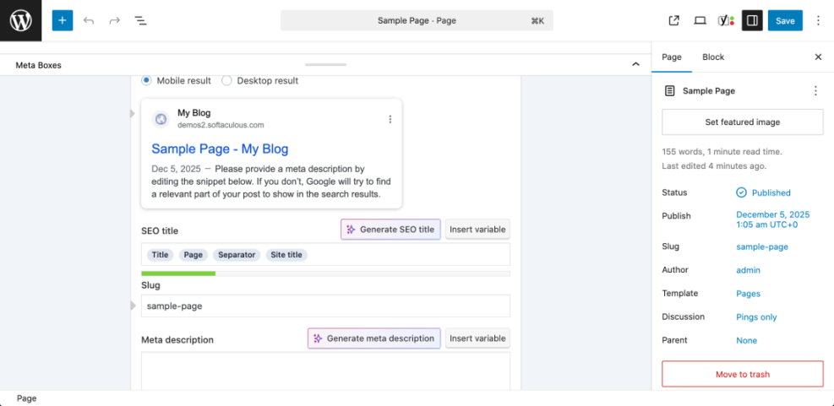
Task: Click Move to trash
Action: (x=742, y=374)
